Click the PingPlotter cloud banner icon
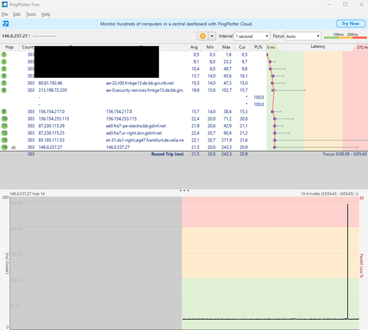 6,24
